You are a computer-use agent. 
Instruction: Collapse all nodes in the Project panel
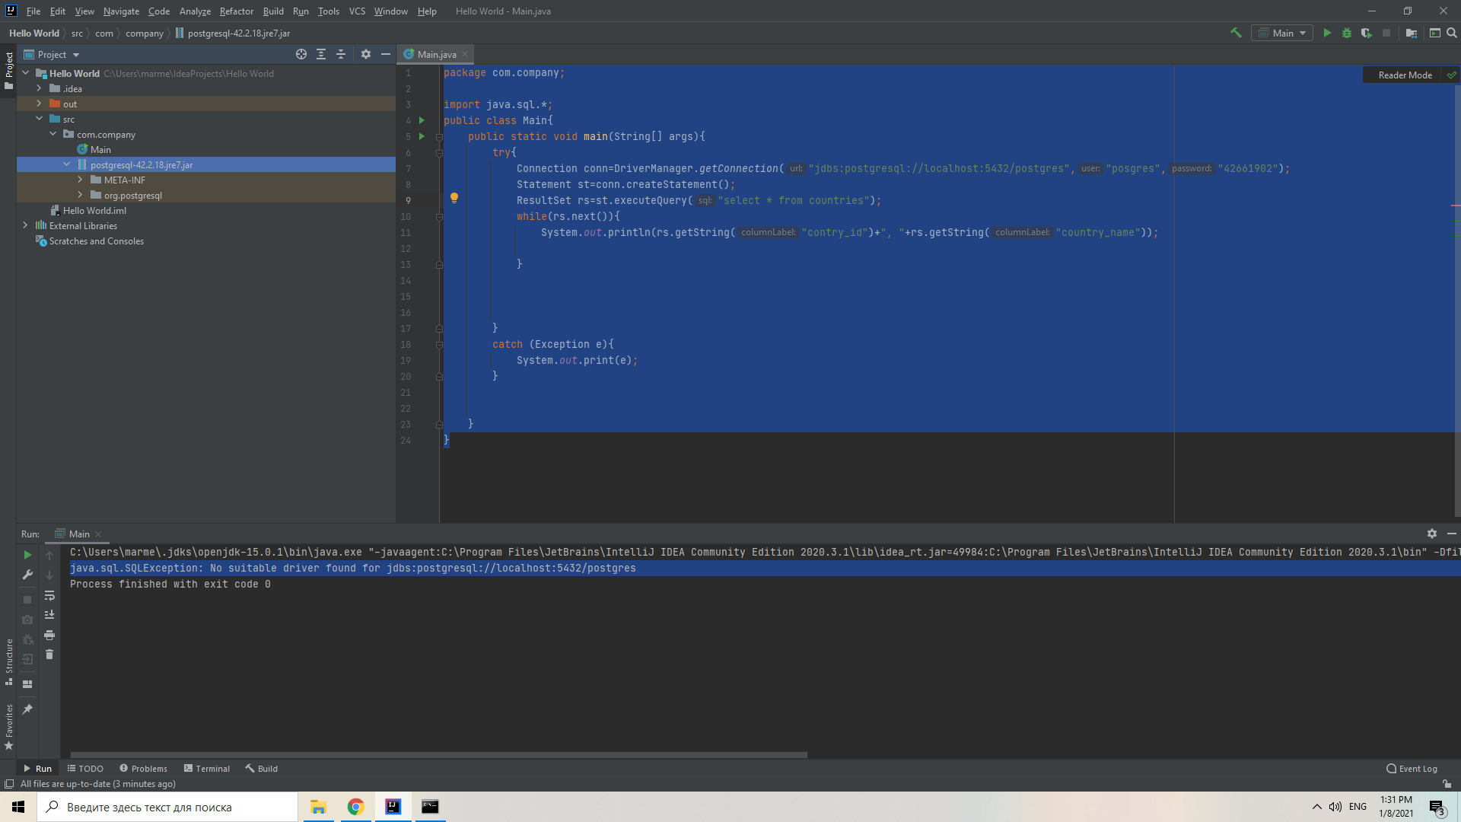pos(341,54)
